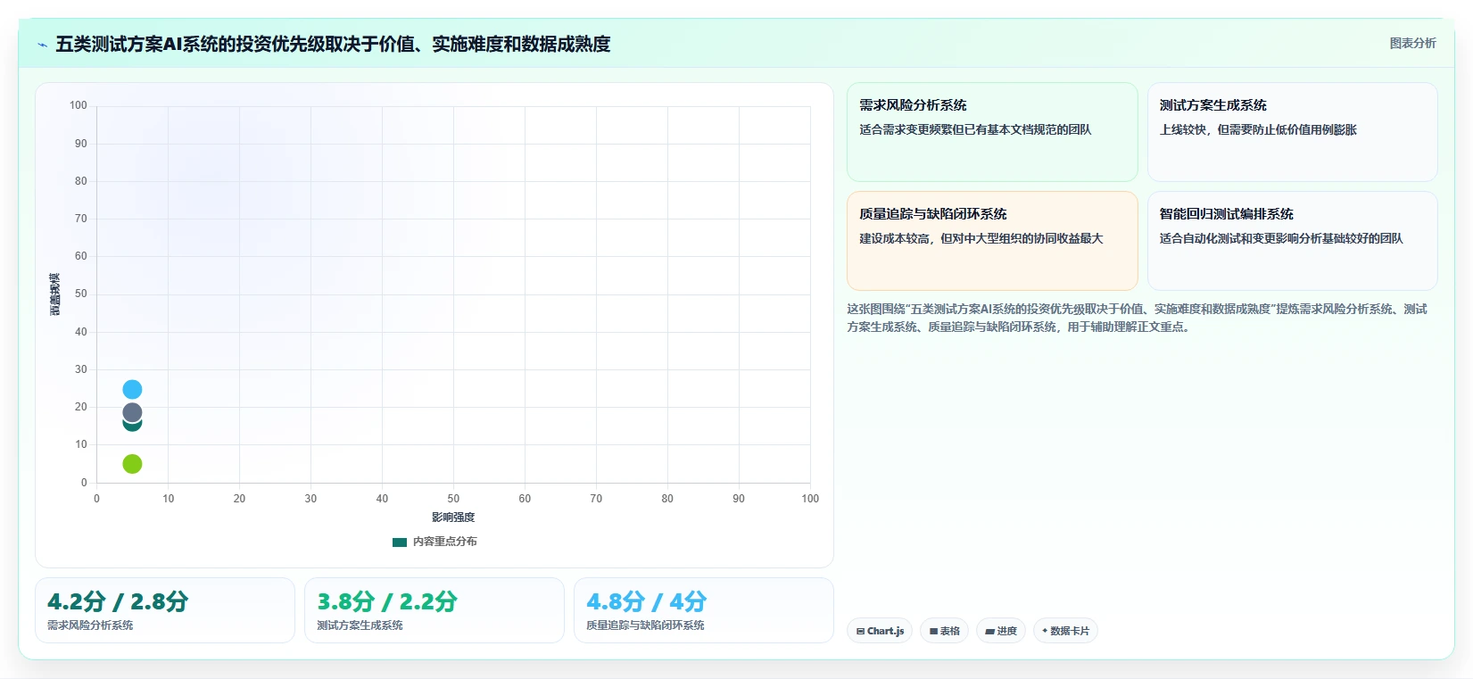Click the 内容重点分布 legend label
Image resolution: width=1473 pixels, height=679 pixels.
[x=444, y=542]
